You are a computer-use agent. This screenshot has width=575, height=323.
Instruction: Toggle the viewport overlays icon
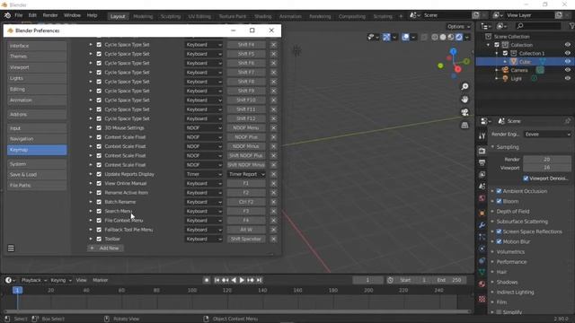pyautogui.click(x=405, y=37)
